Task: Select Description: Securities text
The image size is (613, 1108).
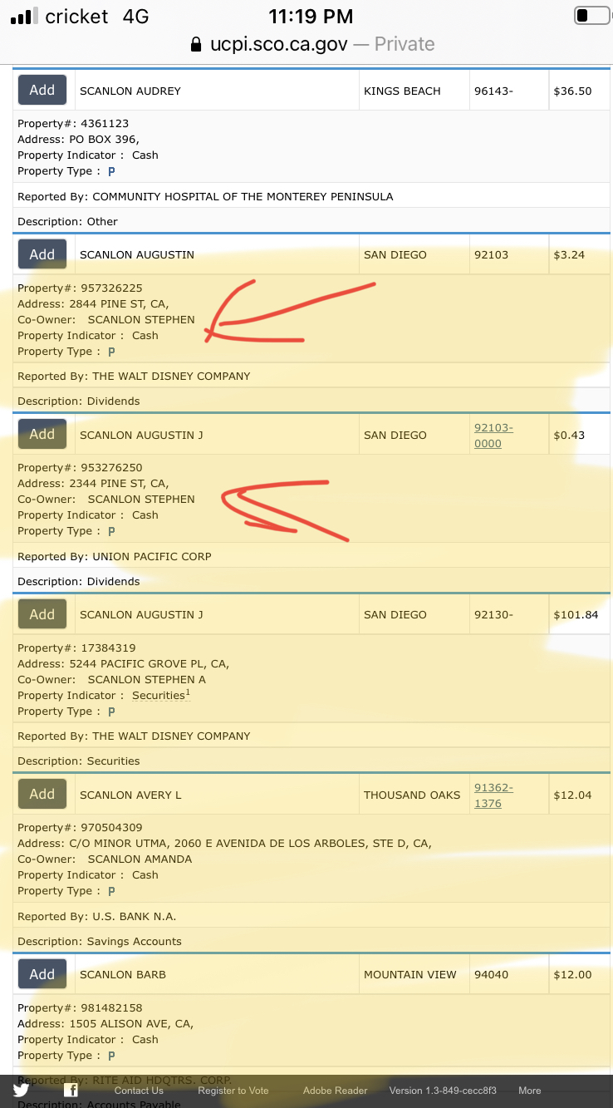Action: [x=79, y=761]
